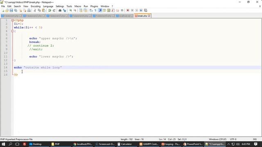This screenshot has width=262, height=147.
Task: Click the "Windows (CR LF)" status bar field
Action: click(x=217, y=139)
